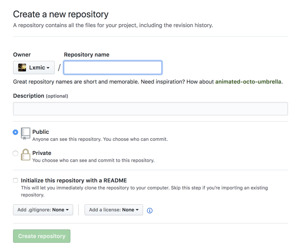303x246 pixels.
Task: Select the Public radio button
Action: (15, 132)
